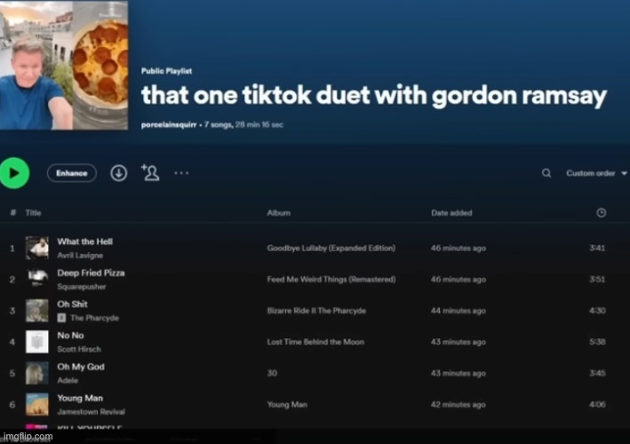The image size is (630, 444).
Task: Click the Young Man album cover thumbnail
Action: click(x=37, y=404)
